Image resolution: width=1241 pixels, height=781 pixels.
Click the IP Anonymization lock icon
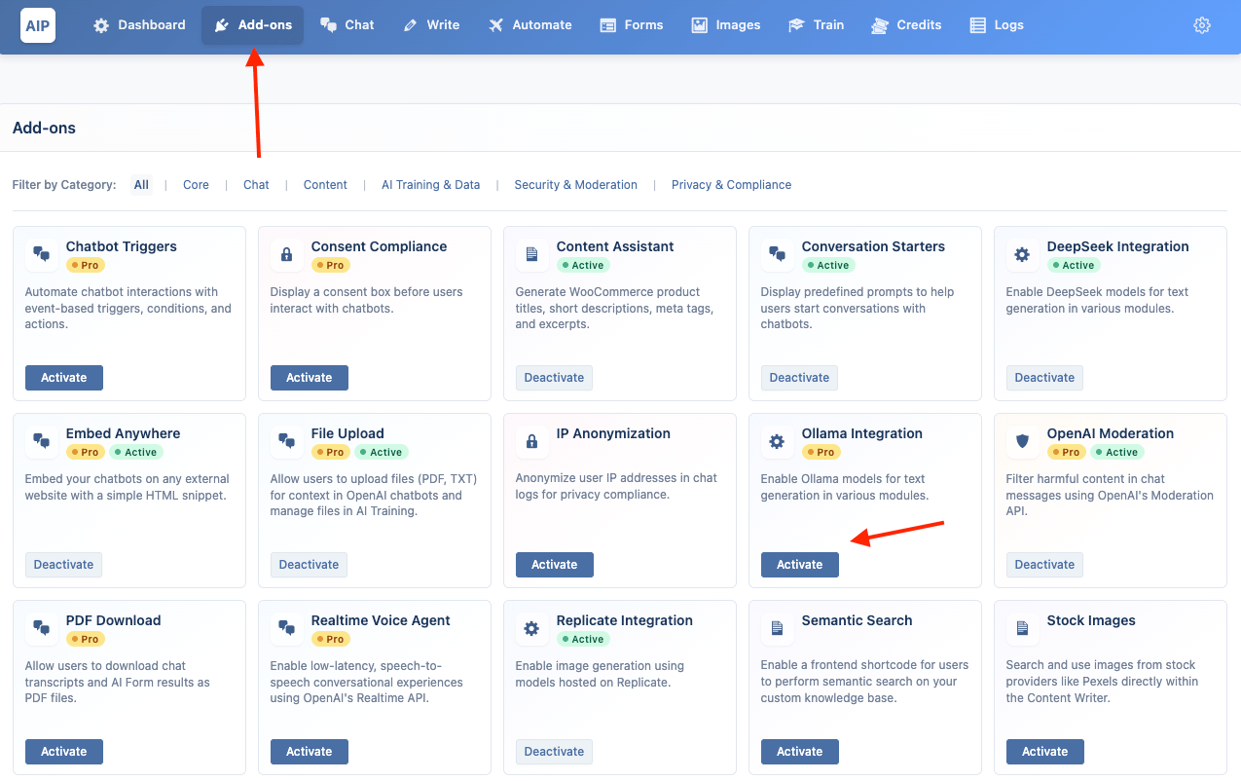(x=531, y=441)
